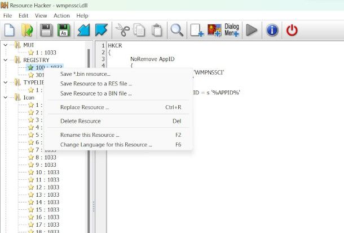Select the 11 : 1033 icon resource
Image resolution: width=344 pixels, height=233 pixels.
[47, 180]
